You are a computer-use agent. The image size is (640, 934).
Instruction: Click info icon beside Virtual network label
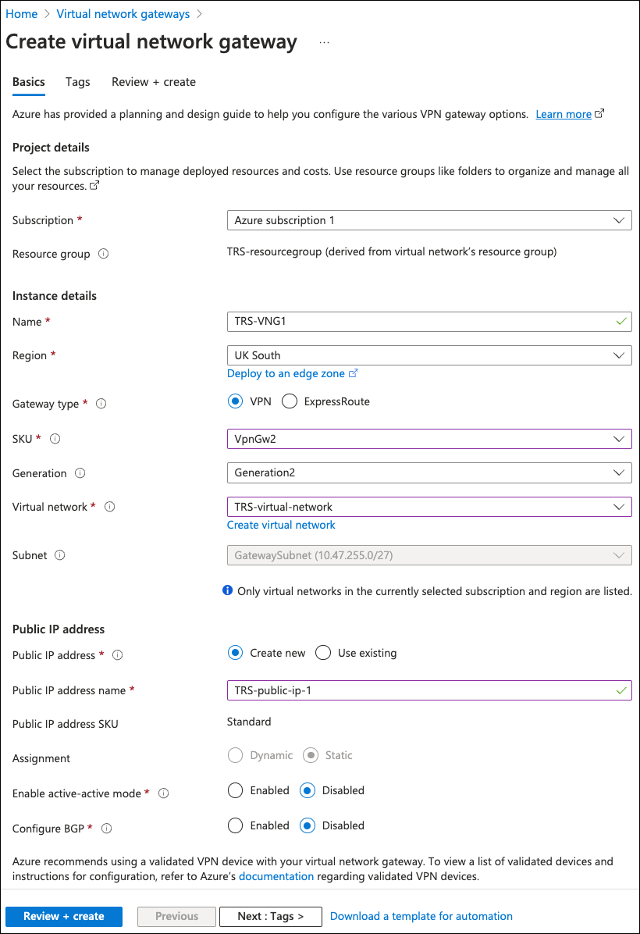[110, 507]
